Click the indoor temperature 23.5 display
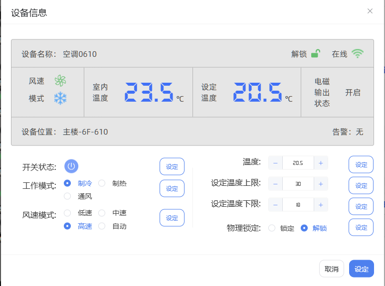Screen dimensions: 385x286 tap(149, 92)
